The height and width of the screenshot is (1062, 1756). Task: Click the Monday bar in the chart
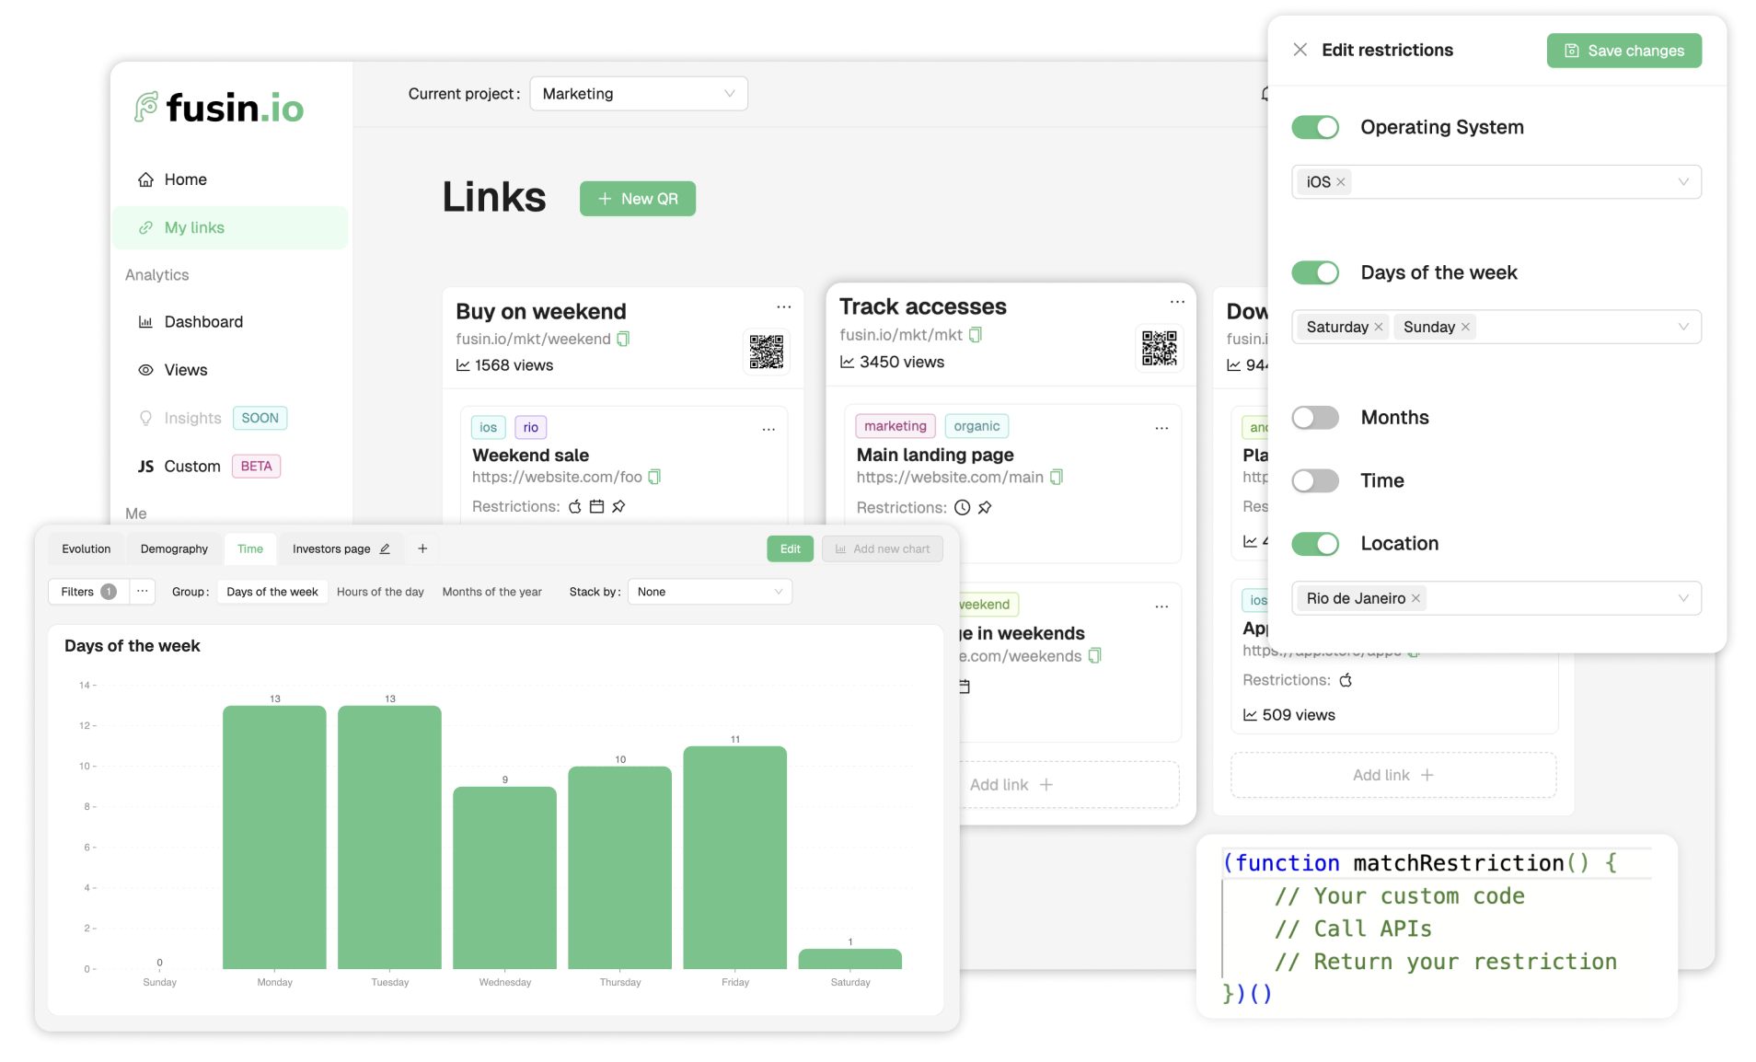click(274, 837)
